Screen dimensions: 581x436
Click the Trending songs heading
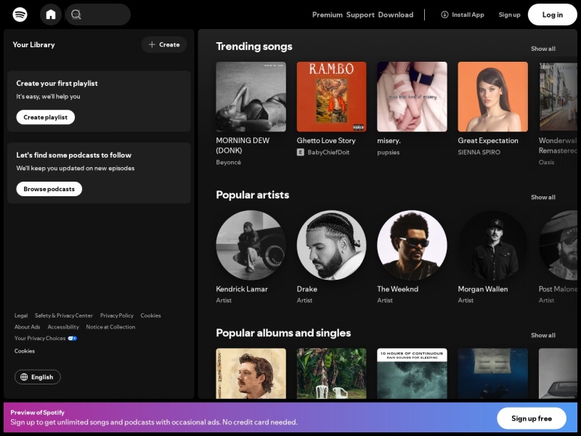(x=254, y=47)
